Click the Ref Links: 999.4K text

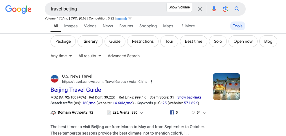click(x=132, y=97)
